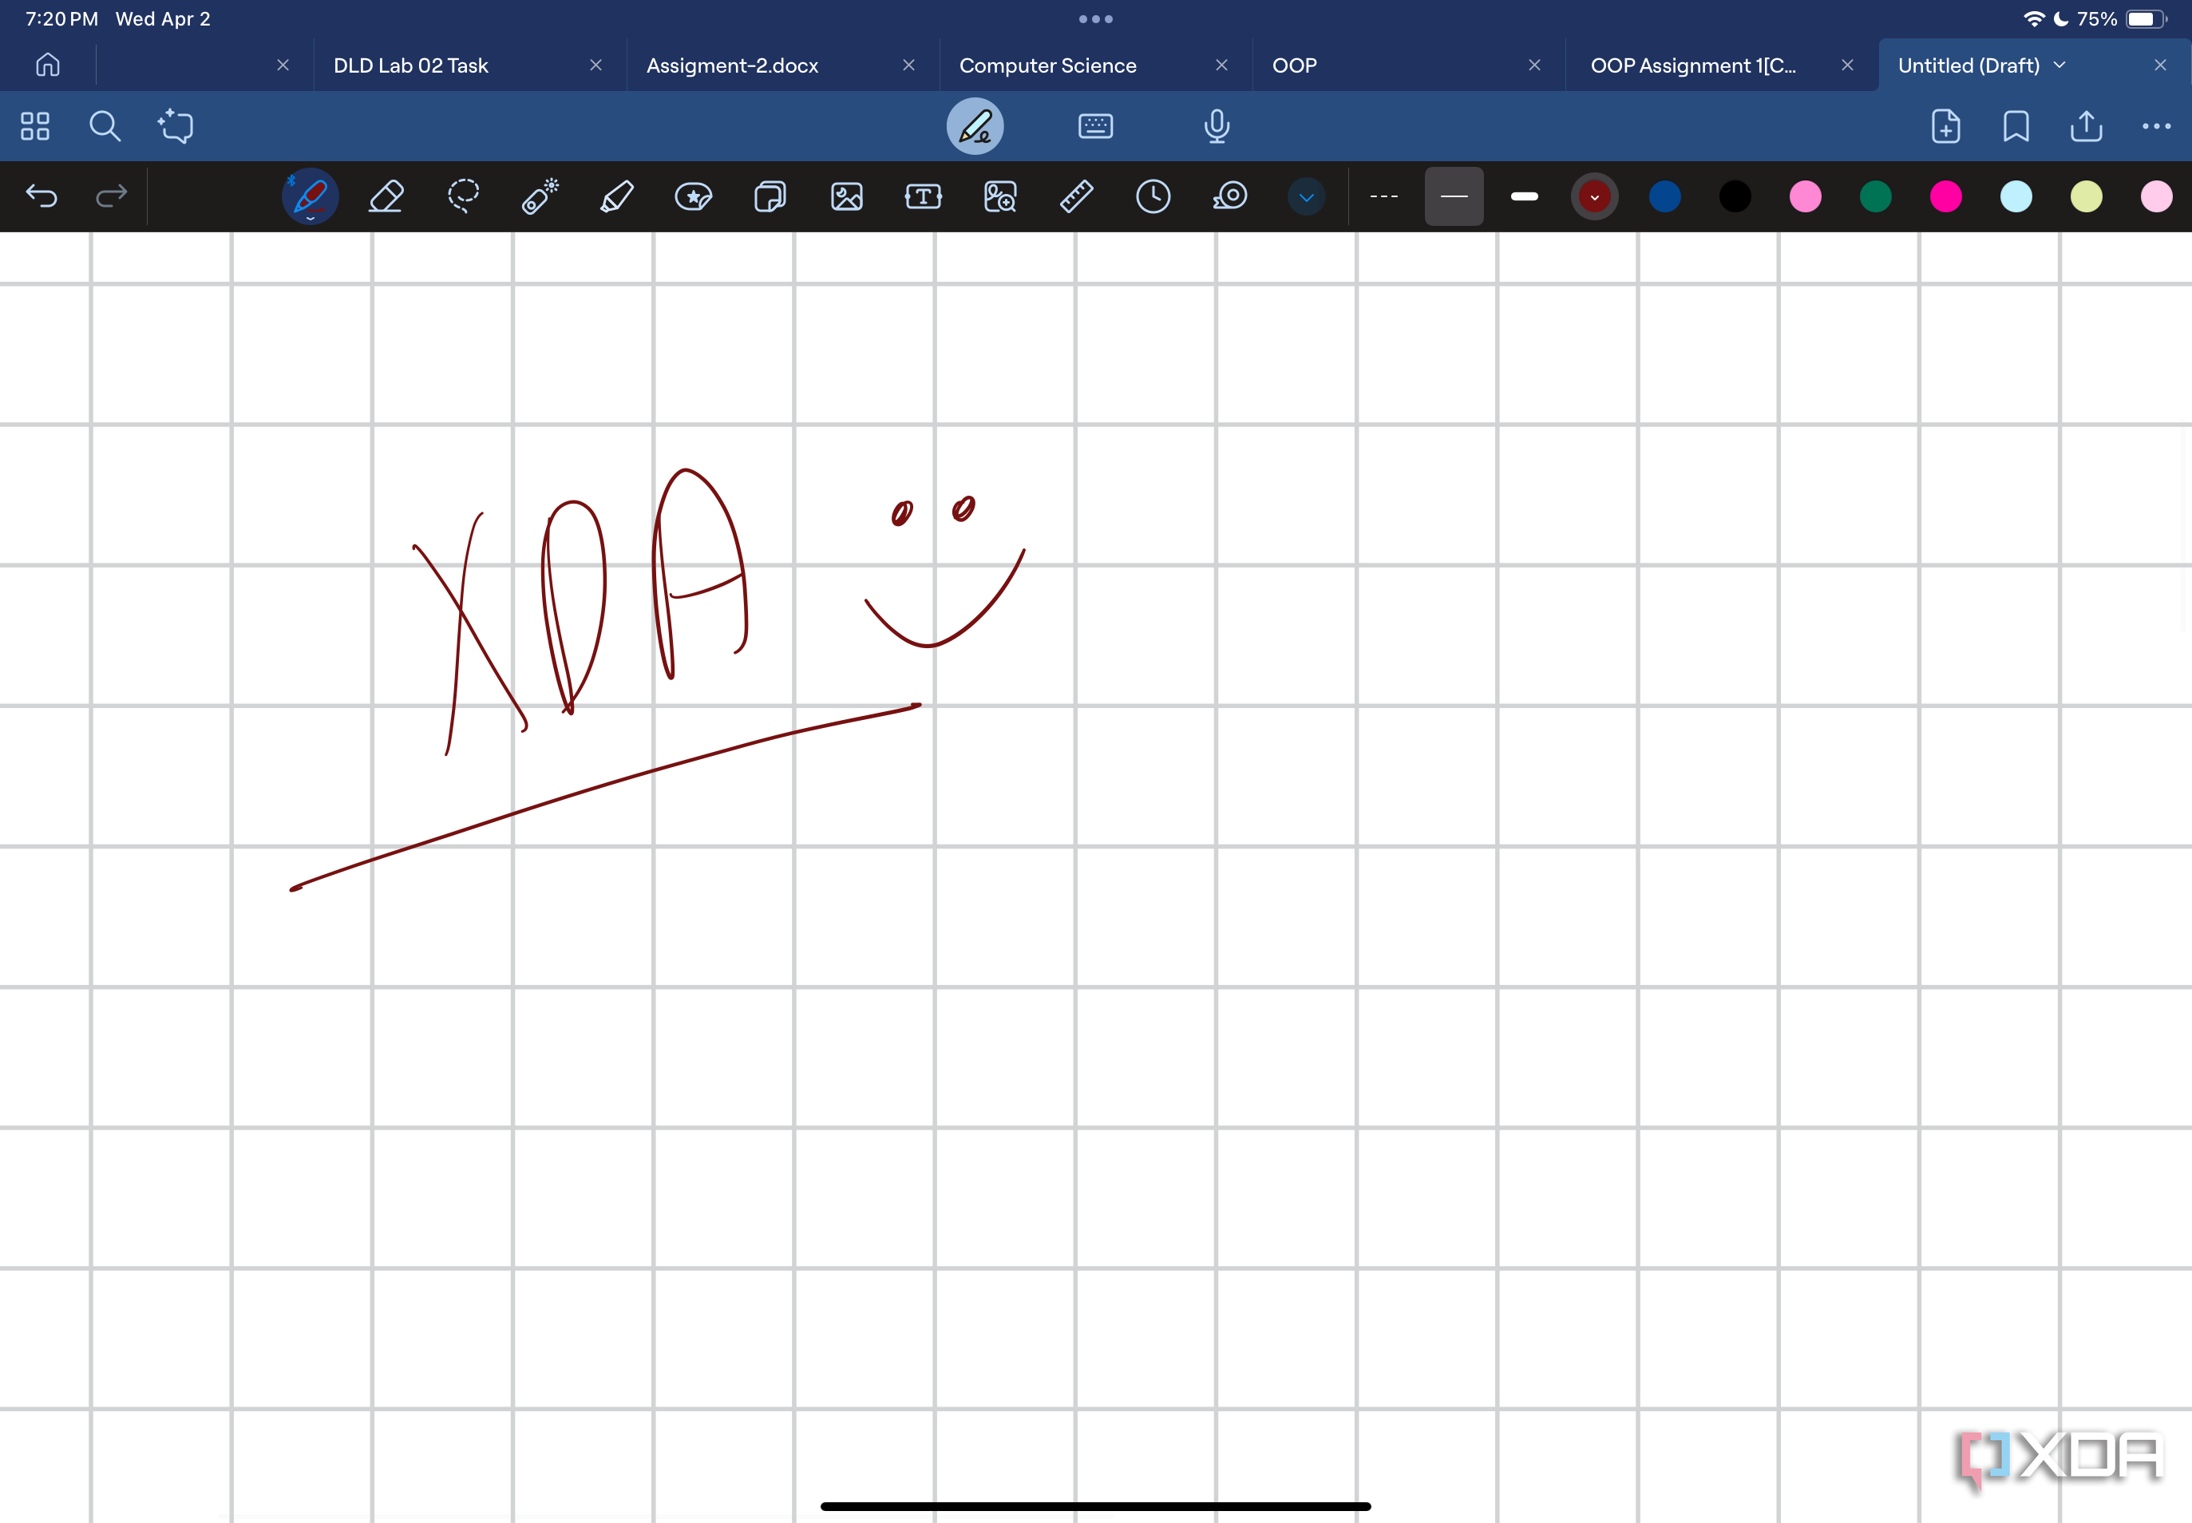Pick the black color swatch

[x=1735, y=196]
